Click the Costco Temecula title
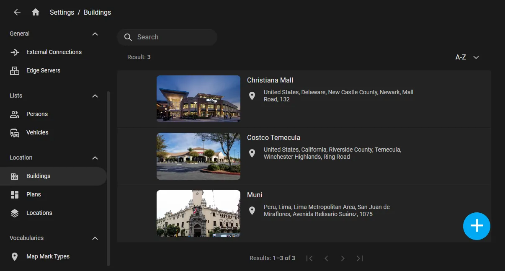Viewport: 505px width, 271px height. click(x=273, y=138)
